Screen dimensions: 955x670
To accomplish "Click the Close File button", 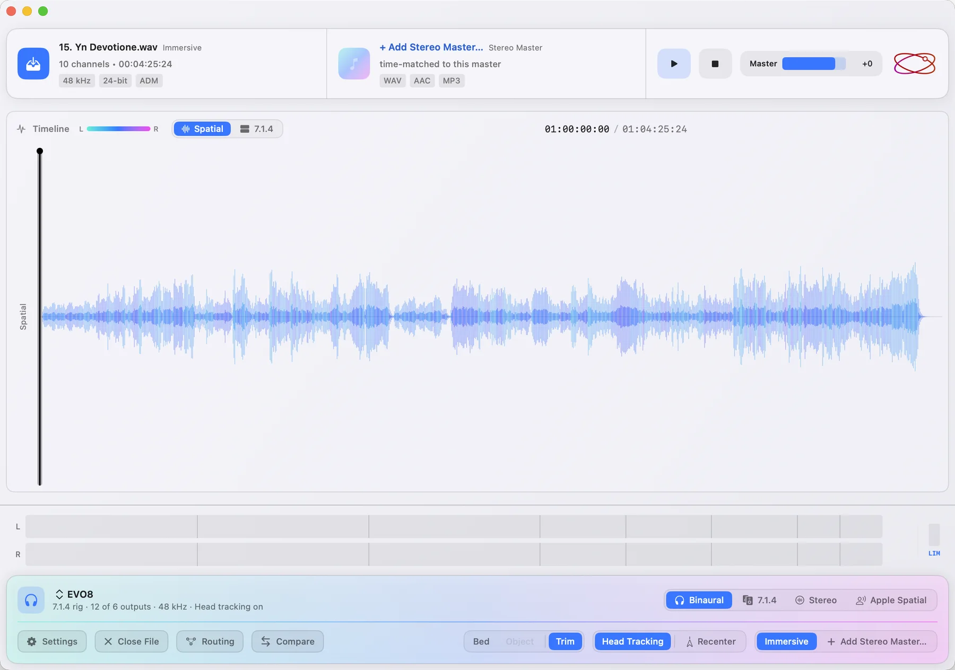I will (131, 641).
